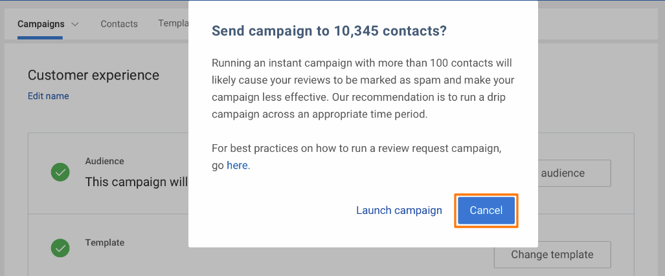Select the Template section label

104,242
